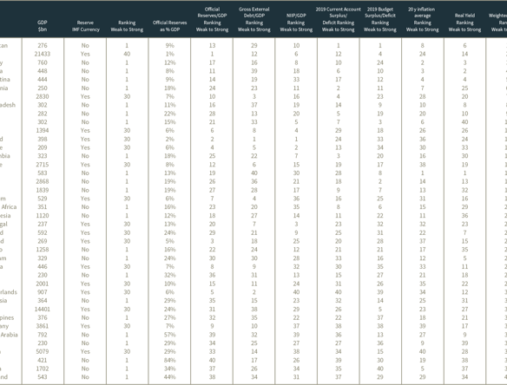Click the 57% reserves cell

(x=170, y=335)
